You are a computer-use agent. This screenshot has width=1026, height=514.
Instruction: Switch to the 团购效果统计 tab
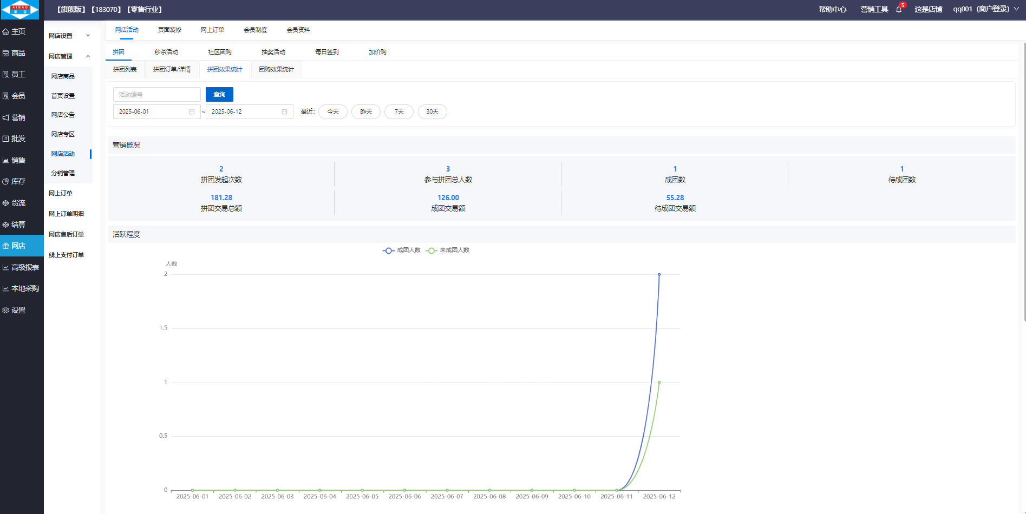click(x=276, y=69)
